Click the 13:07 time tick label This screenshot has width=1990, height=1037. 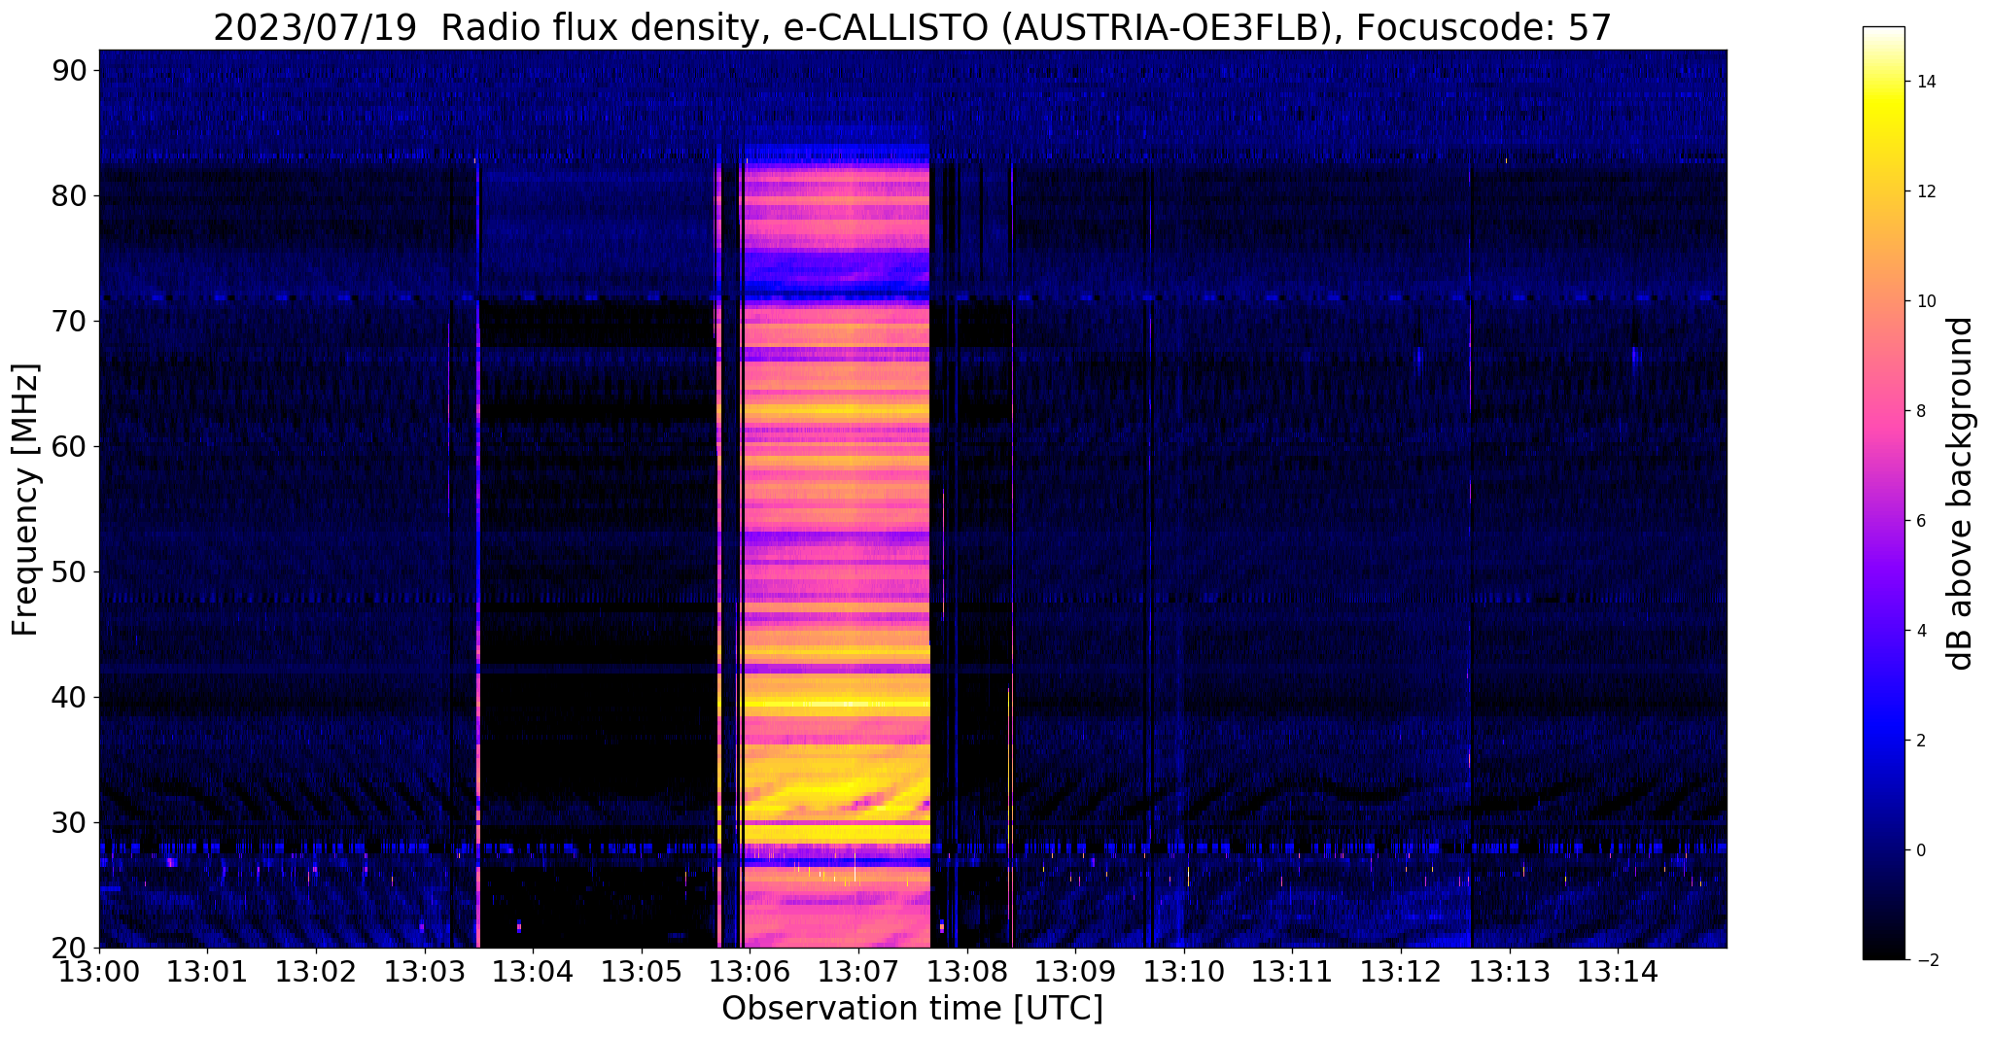coord(858,971)
